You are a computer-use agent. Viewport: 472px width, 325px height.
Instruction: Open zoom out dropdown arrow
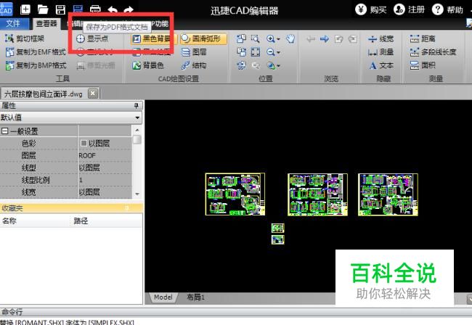pyautogui.click(x=278, y=53)
